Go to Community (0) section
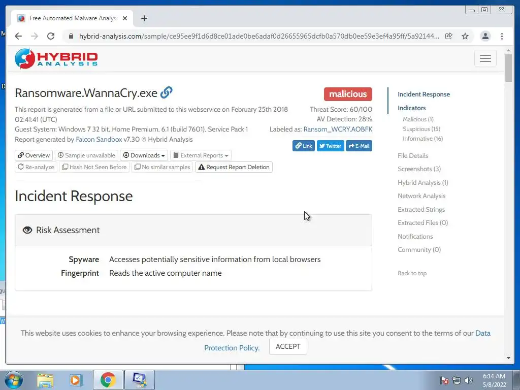The image size is (520, 390). (419, 249)
